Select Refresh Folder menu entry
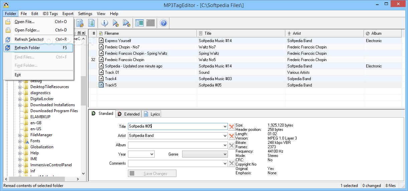 click(38, 48)
